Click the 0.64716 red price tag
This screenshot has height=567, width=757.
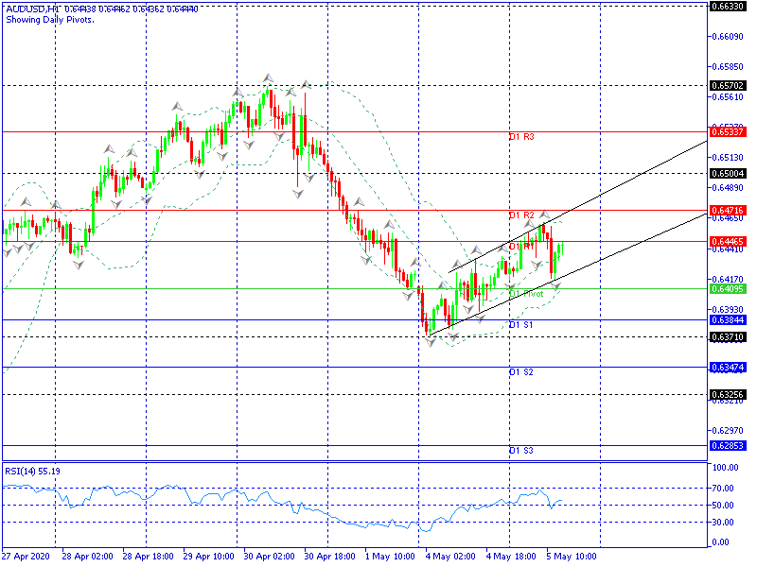(728, 211)
